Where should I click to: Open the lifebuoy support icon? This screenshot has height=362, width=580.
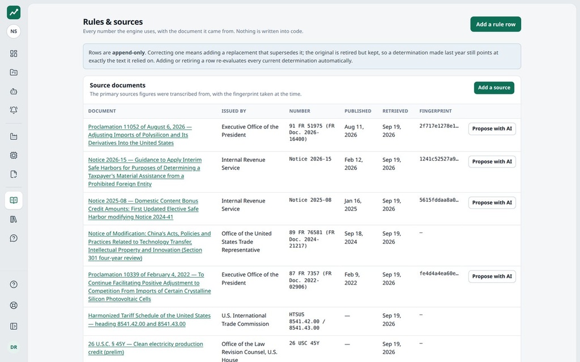point(14,305)
